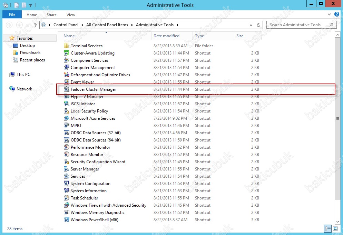The image size is (343, 235).
Task: Select the Security Configuration Wizard icon
Action: (x=66, y=162)
